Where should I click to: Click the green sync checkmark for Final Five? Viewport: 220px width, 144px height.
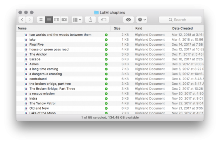[106, 45]
